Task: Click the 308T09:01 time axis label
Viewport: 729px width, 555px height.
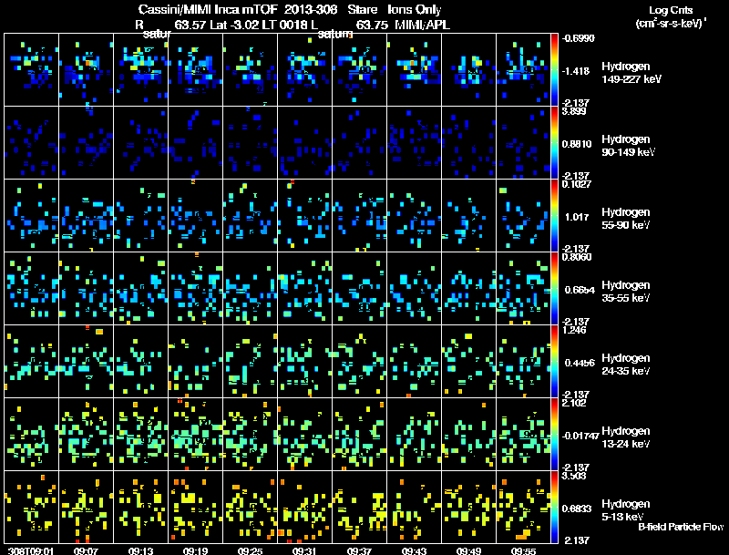Action: 31,550
